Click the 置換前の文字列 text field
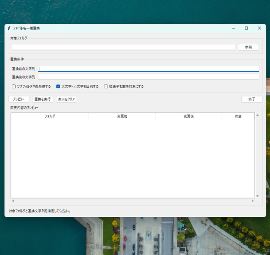Image resolution: width=270 pixels, height=255 pixels. 148,69
